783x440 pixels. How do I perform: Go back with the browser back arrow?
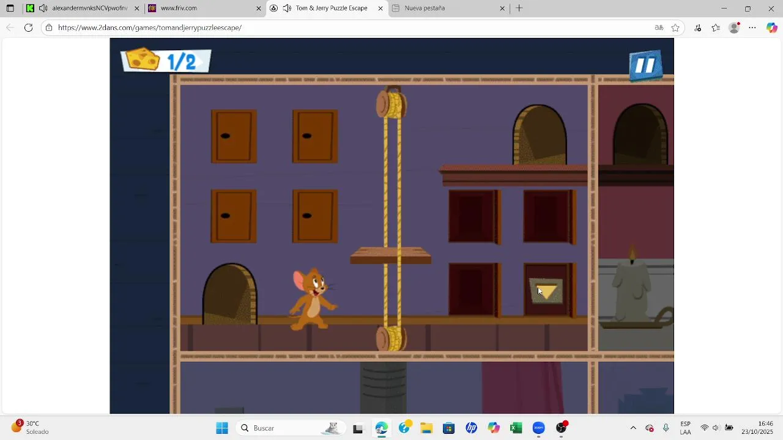(10, 28)
